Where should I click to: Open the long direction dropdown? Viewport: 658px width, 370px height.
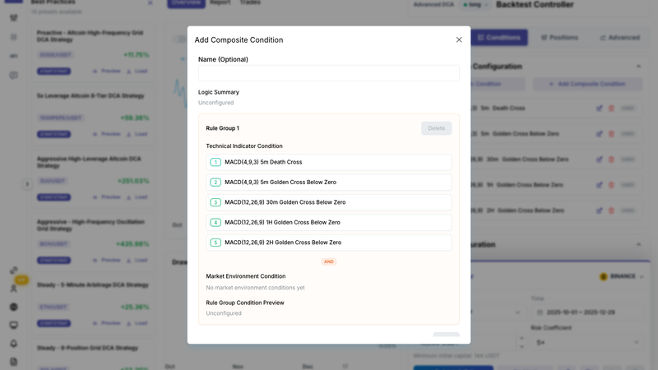click(475, 5)
